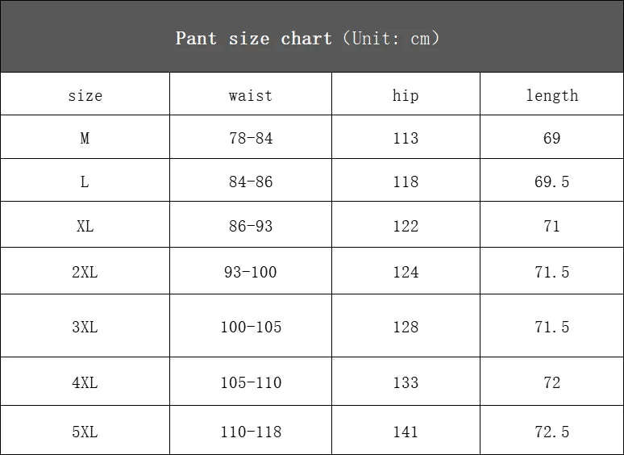Select waist value 93-100
The image size is (624, 455).
(x=251, y=272)
